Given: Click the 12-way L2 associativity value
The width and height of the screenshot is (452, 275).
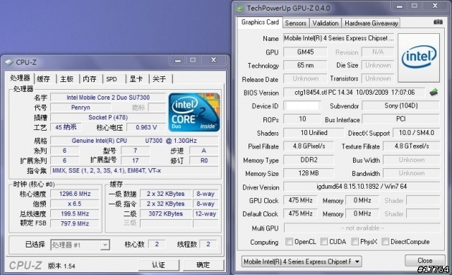Looking at the screenshot, I should (x=206, y=213).
